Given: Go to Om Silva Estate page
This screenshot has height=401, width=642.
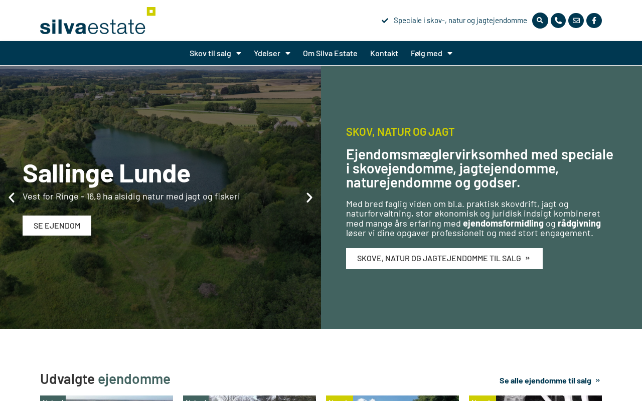Looking at the screenshot, I should (x=330, y=53).
